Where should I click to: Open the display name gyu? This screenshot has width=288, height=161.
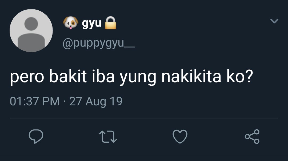pos(92,23)
